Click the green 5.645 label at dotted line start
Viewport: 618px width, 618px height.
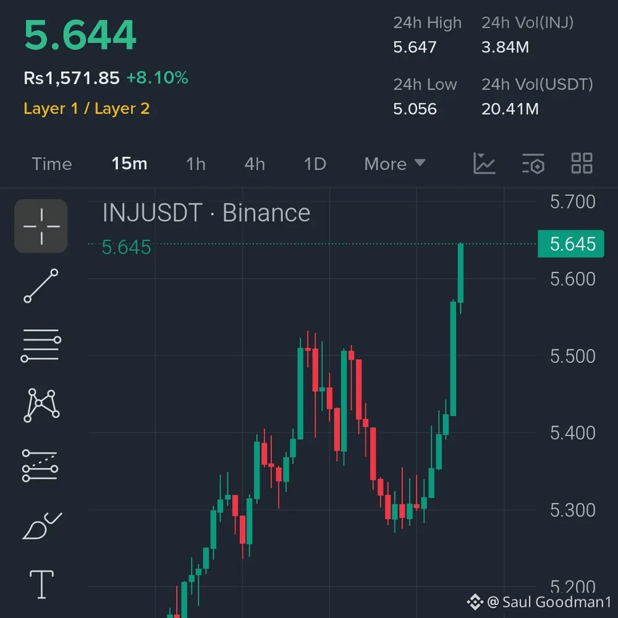126,248
